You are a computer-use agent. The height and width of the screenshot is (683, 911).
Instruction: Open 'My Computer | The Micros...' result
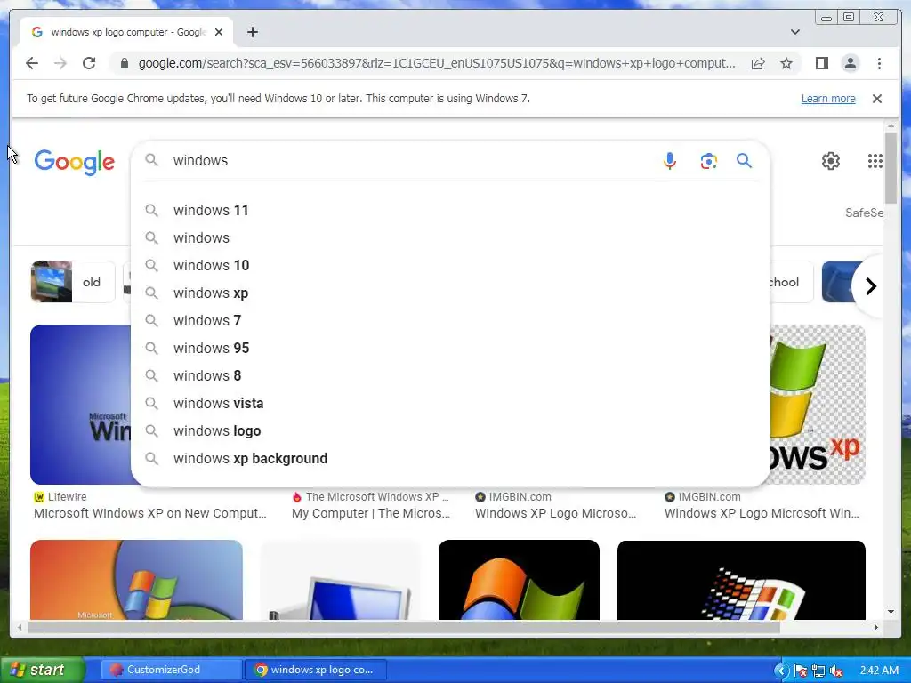[371, 513]
